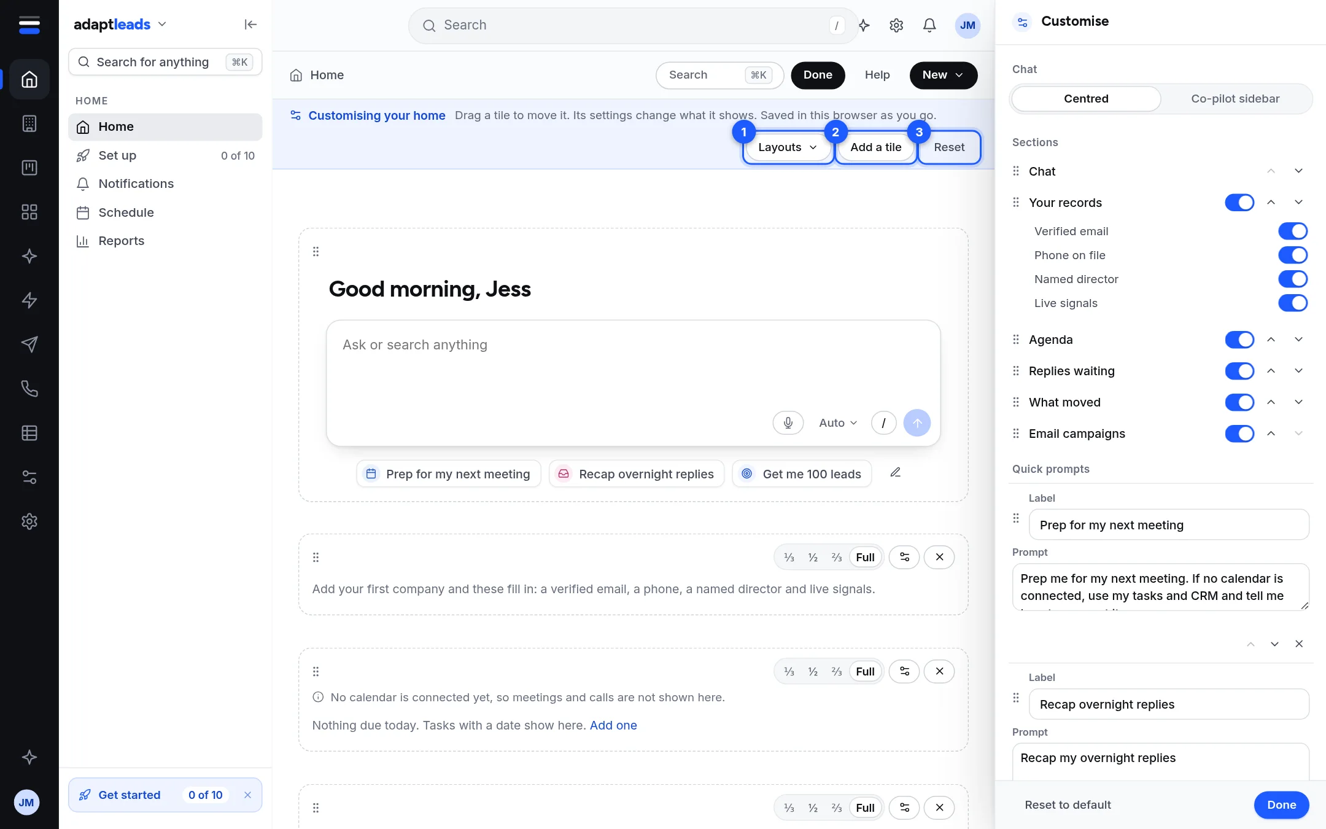Toggle the Live signals switch
The width and height of the screenshot is (1326, 829).
click(1293, 303)
